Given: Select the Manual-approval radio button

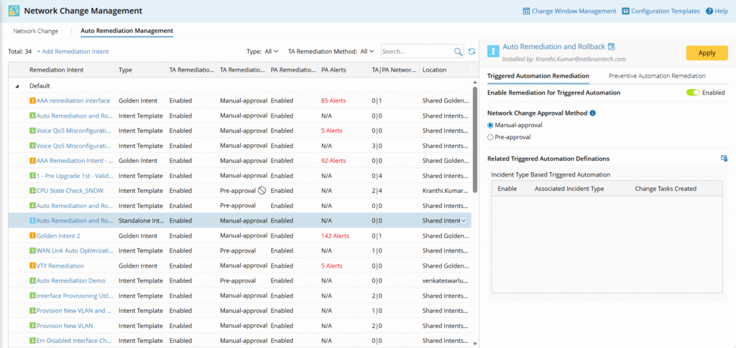Looking at the screenshot, I should click(491, 125).
